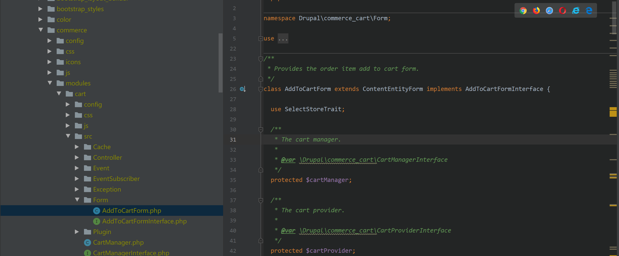
Task: Click the icons folder icon
Action: (60, 62)
